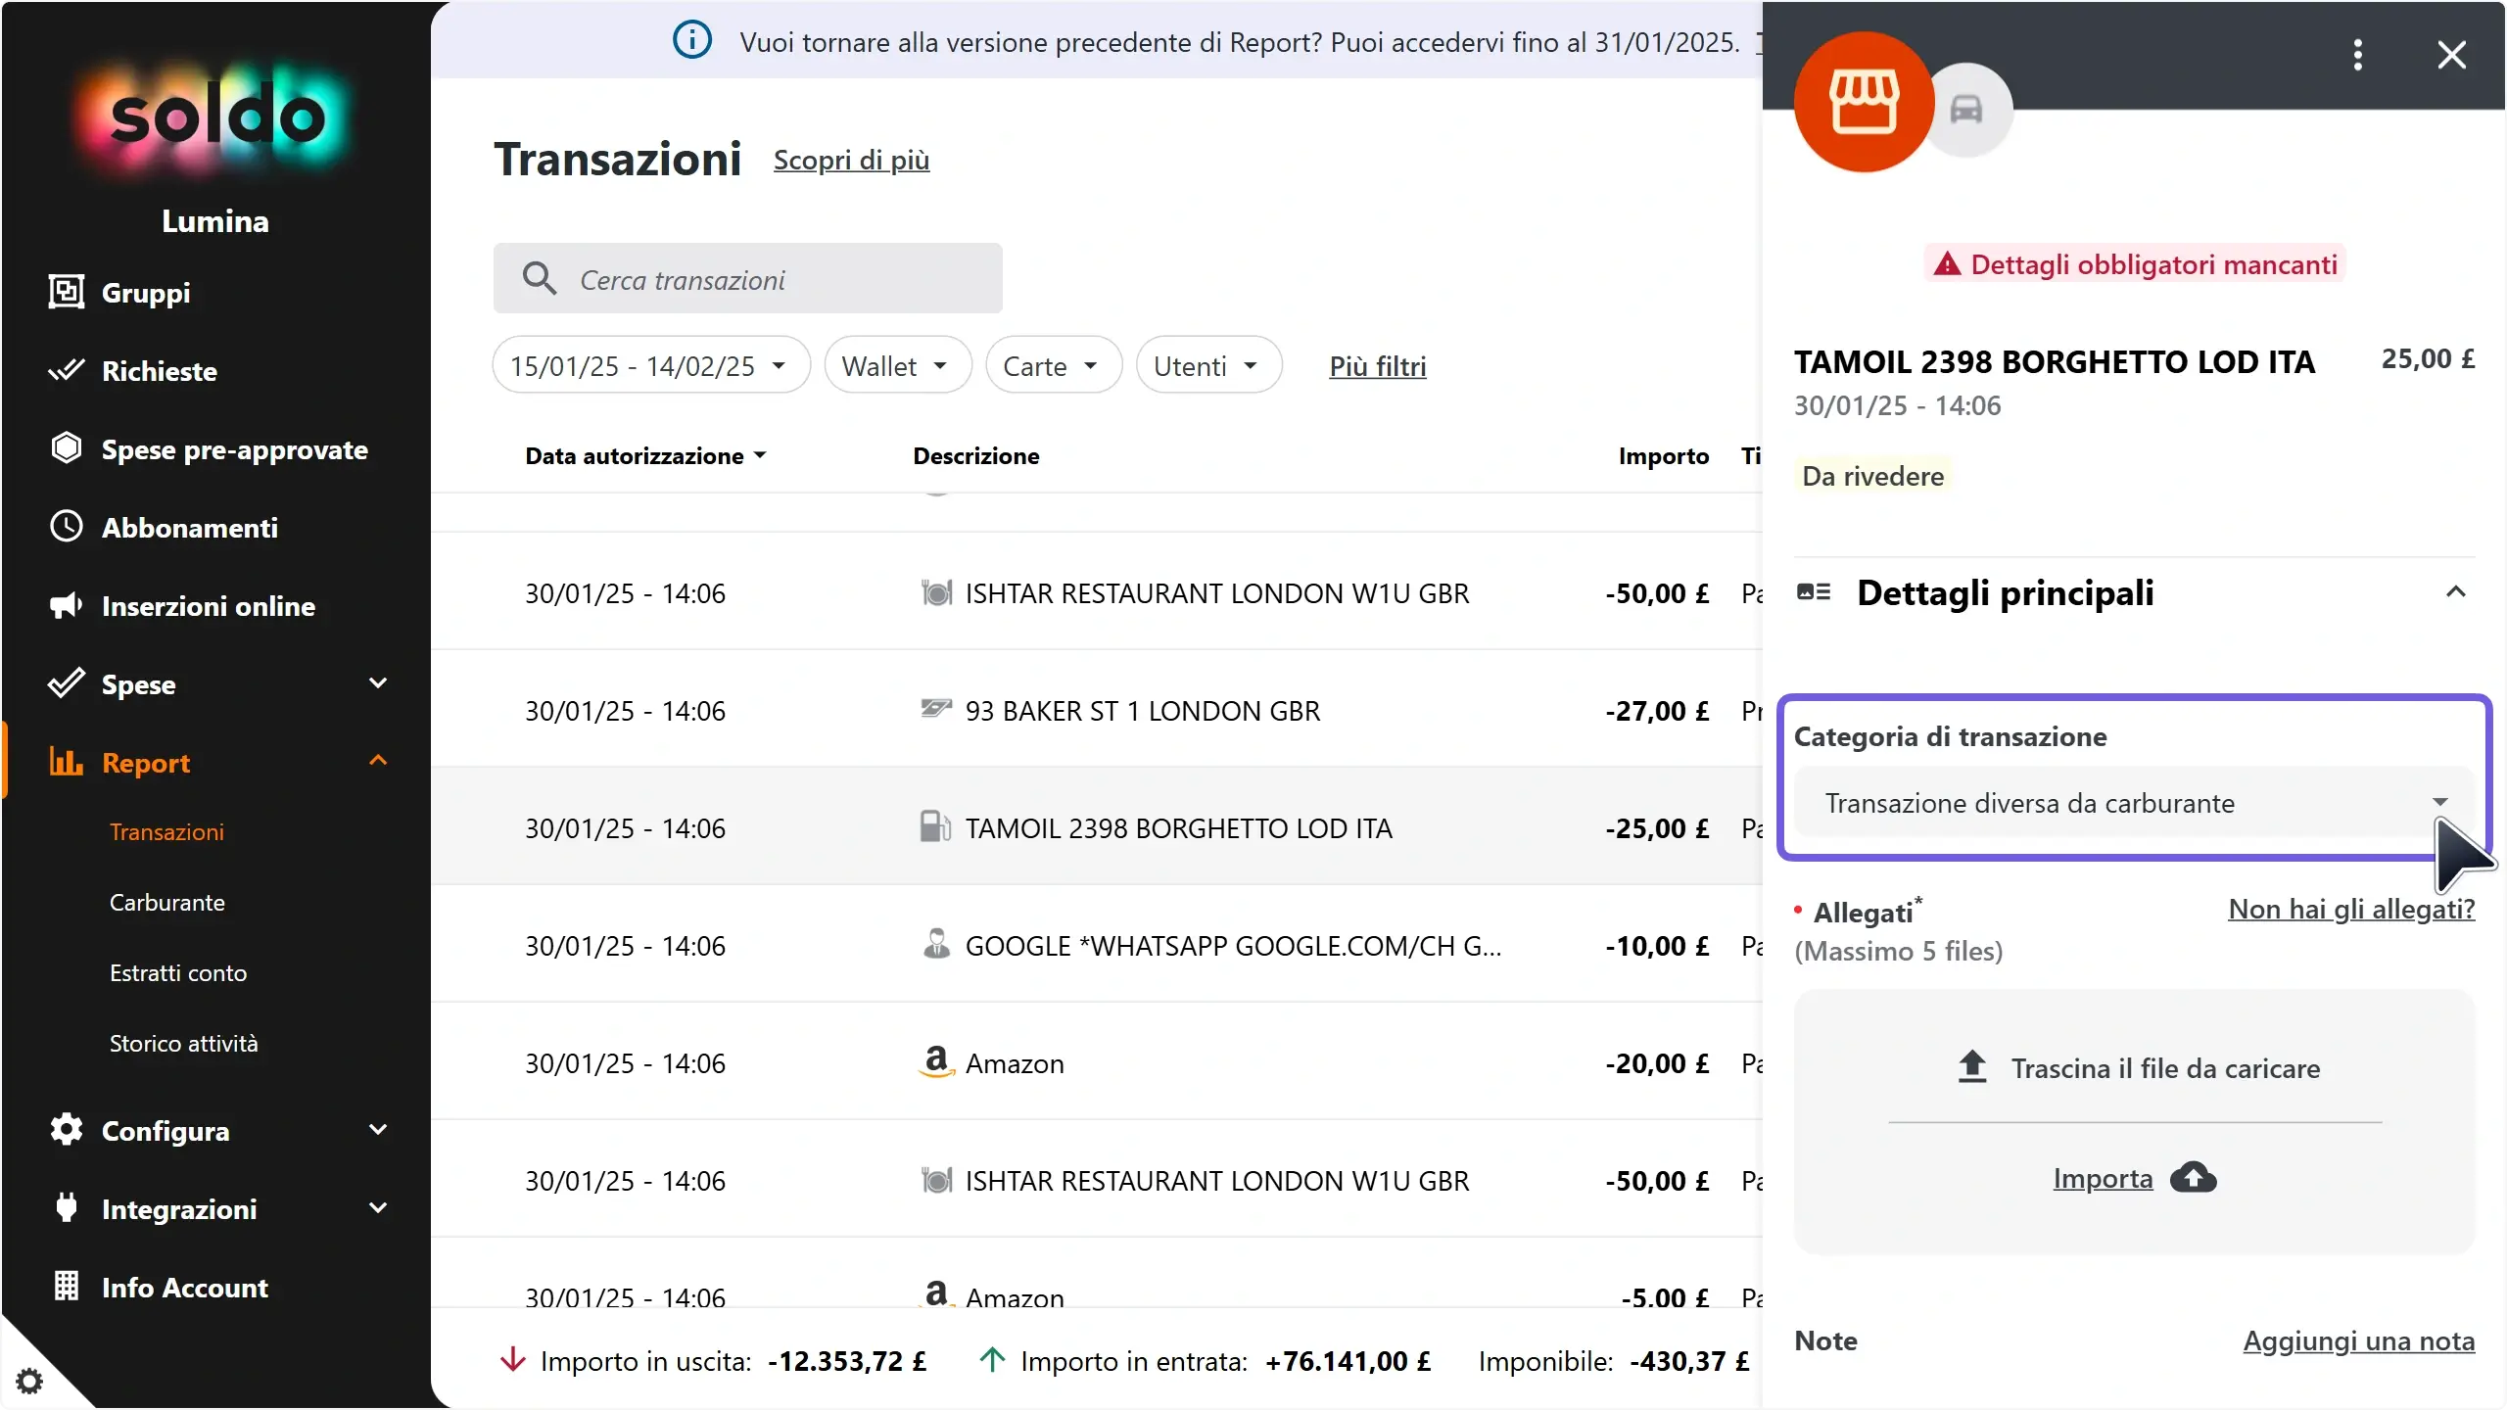This screenshot has height=1410, width=2507.
Task: Click the Amazon logo on the -20,00 £ row
Action: 936,1061
